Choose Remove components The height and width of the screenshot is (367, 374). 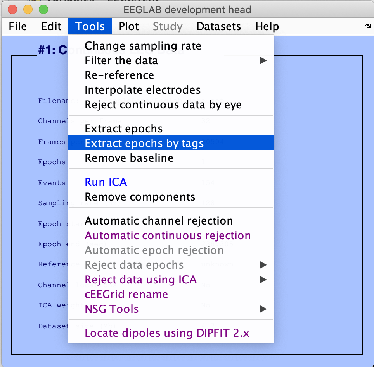(x=171, y=197)
